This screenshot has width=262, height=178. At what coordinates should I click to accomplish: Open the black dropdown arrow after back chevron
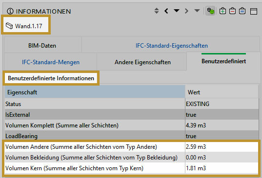pos(177,11)
